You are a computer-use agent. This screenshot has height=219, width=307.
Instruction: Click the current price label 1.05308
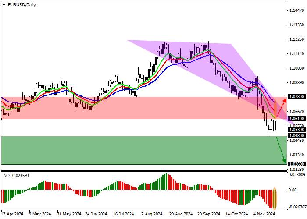(x=297, y=130)
